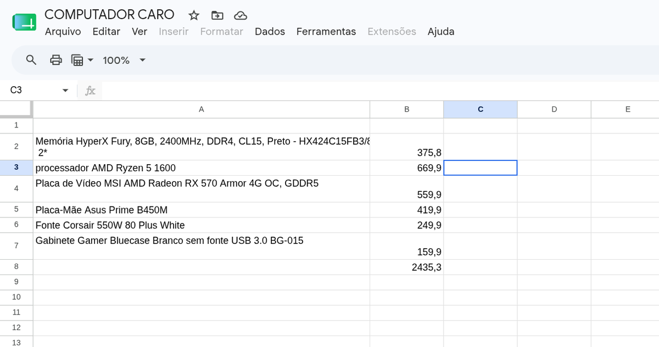Click the total cell 2435,3
The image size is (659, 347).
[407, 267]
